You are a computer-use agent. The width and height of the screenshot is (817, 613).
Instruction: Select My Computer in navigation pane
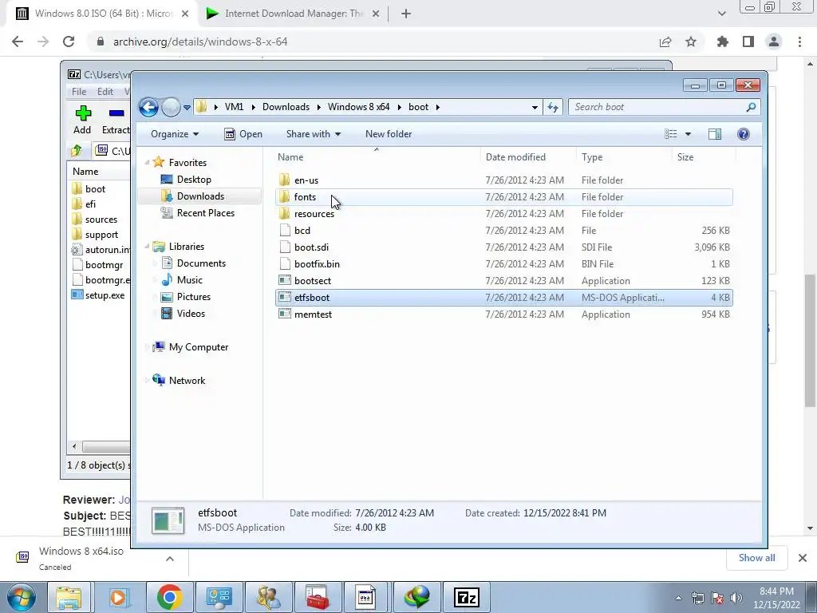click(x=199, y=347)
